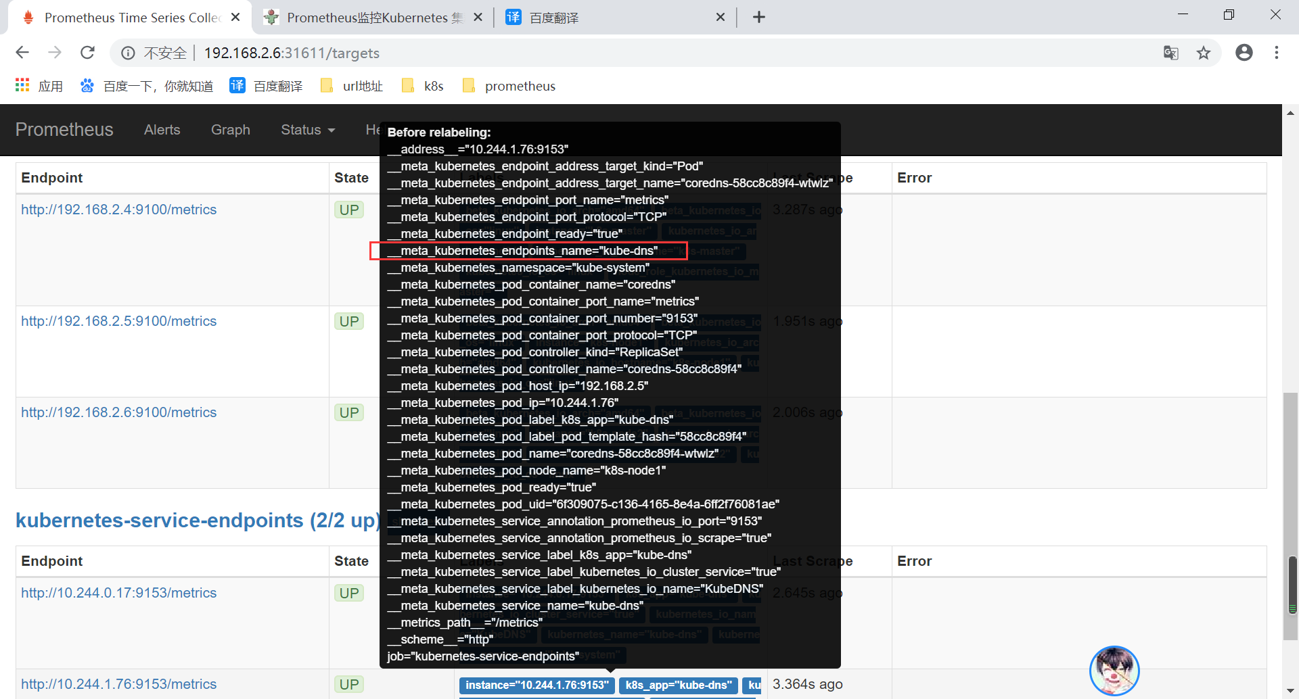
Task: Close the 百度翻译 tab
Action: click(721, 17)
